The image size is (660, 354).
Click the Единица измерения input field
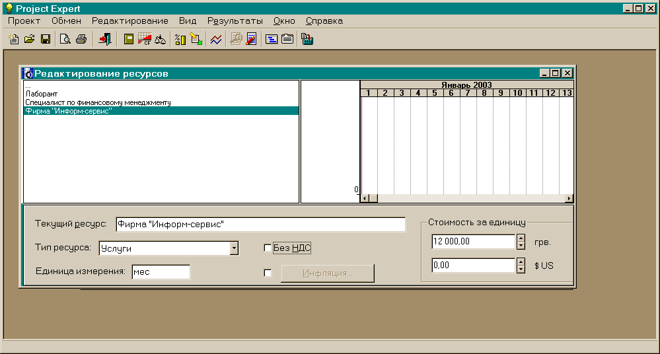(x=161, y=272)
